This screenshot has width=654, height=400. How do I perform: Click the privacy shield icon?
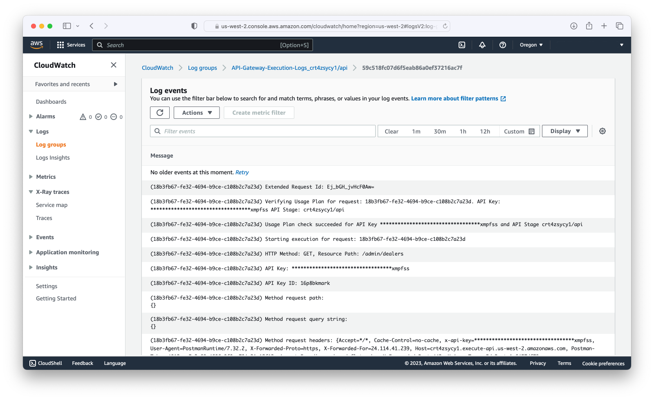(x=194, y=26)
